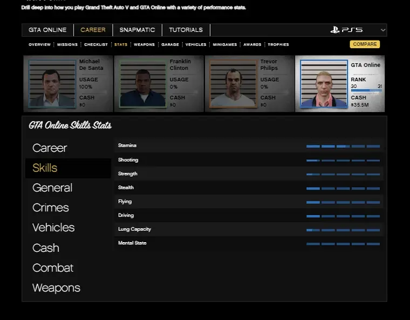The width and height of the screenshot is (410, 320).
Task: Click Michael's USAGE 100% value
Action: point(85,86)
